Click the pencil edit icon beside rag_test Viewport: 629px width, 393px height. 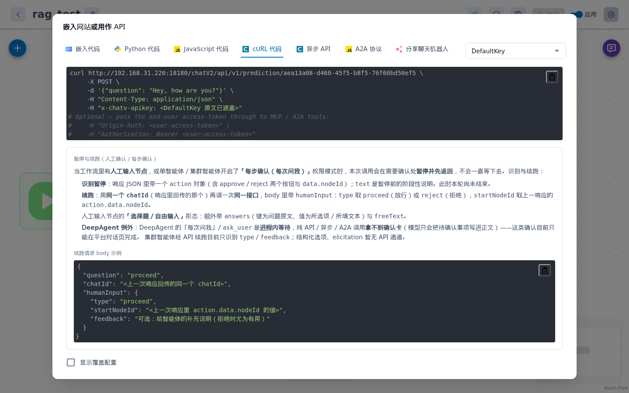pos(92,13)
